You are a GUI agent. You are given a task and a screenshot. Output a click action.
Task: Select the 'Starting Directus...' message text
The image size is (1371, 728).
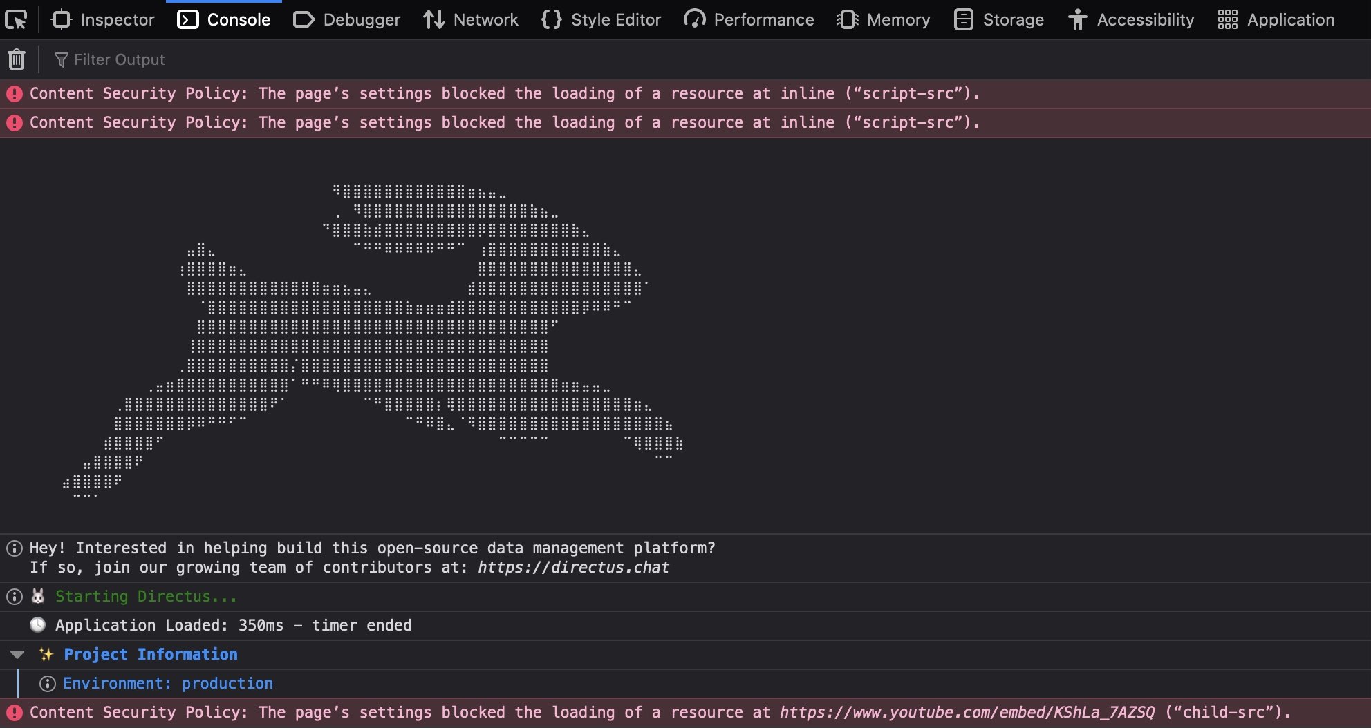click(146, 596)
